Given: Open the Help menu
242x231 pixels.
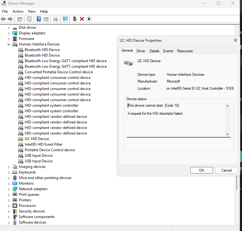Looking at the screenshot, I should point(44,11).
